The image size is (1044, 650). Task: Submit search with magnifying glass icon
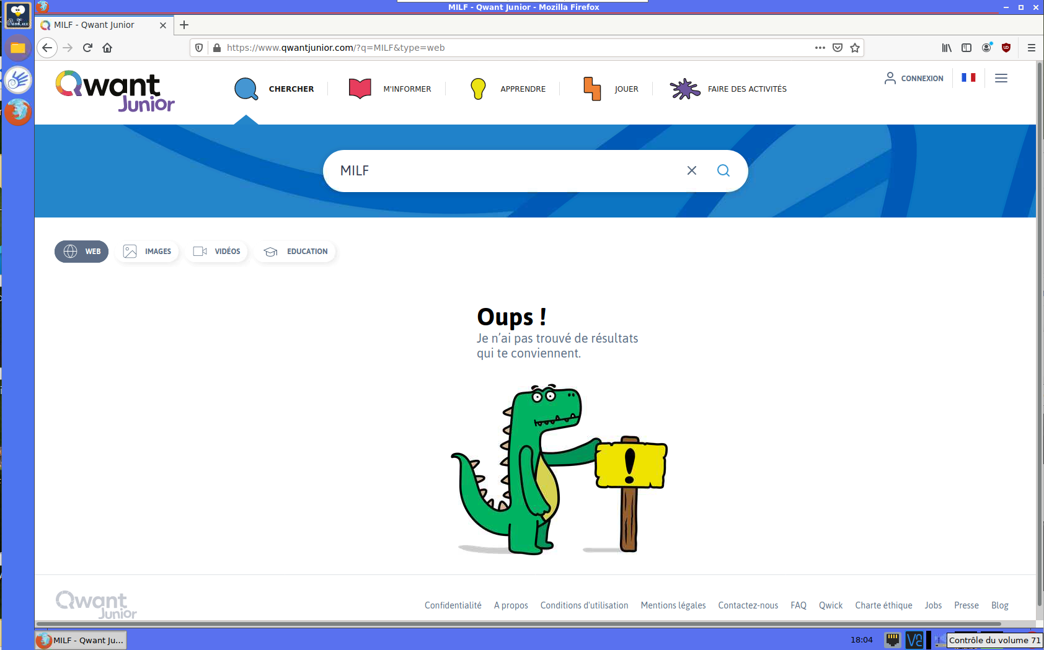tap(723, 170)
